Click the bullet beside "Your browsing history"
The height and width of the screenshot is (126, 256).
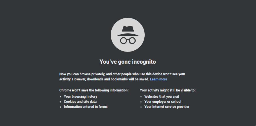tap(61, 97)
